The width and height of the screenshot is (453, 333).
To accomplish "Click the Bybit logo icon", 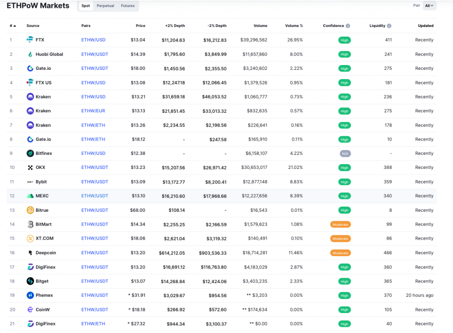I will pos(30,182).
